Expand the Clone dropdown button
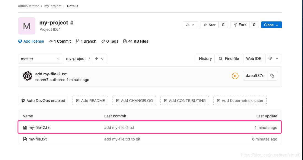The image size is (303, 160). pos(271,25)
